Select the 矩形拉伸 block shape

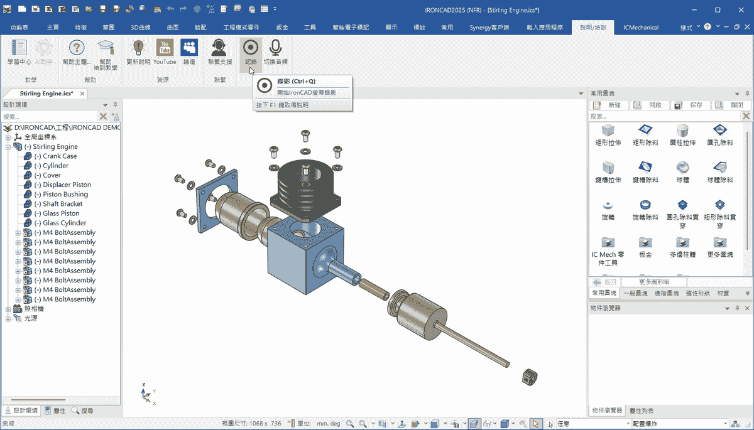point(608,131)
